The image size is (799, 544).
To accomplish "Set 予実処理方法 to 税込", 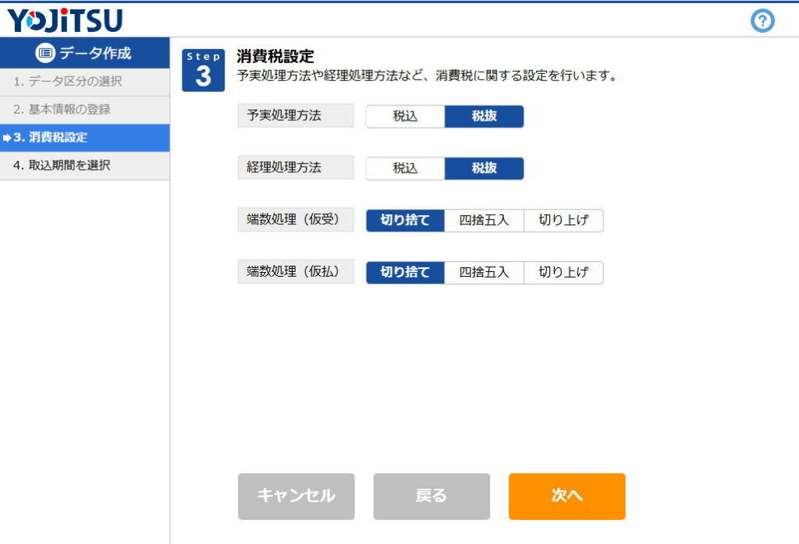I will click(405, 117).
